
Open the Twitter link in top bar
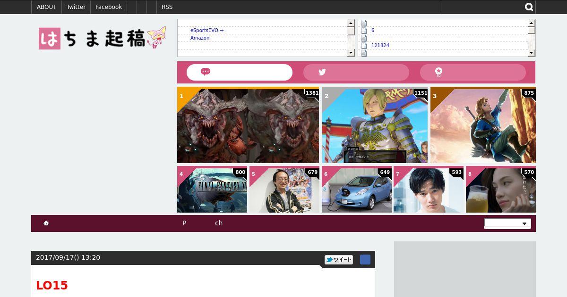coord(76,7)
